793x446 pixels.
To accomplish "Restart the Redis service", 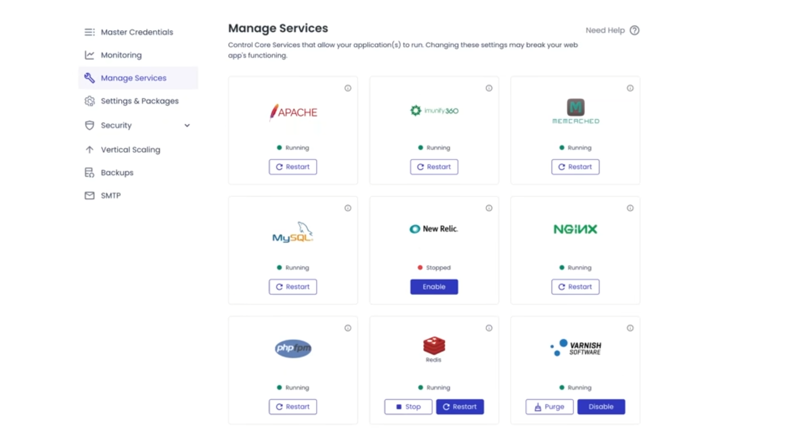I will [460, 406].
